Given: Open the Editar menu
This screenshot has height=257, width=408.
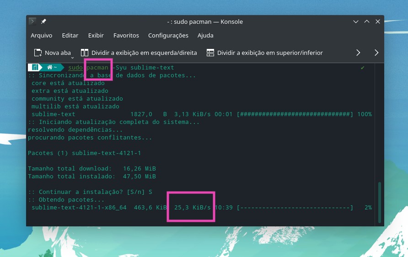Looking at the screenshot, I should click(70, 35).
